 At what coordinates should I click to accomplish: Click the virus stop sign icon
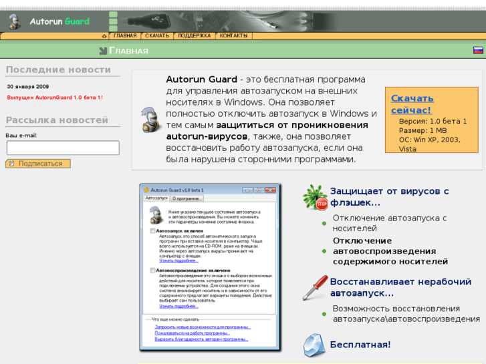pos(316,198)
